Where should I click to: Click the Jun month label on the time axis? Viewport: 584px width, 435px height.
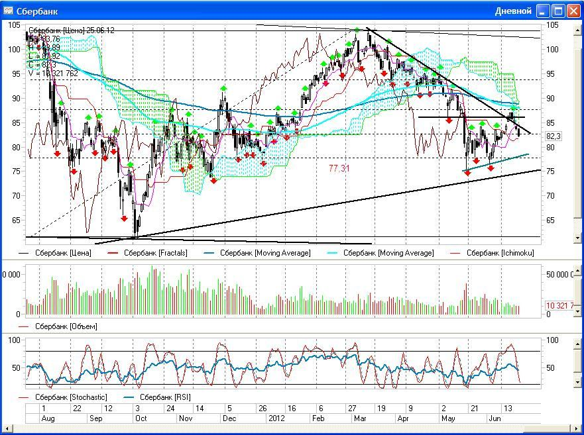tap(495, 418)
